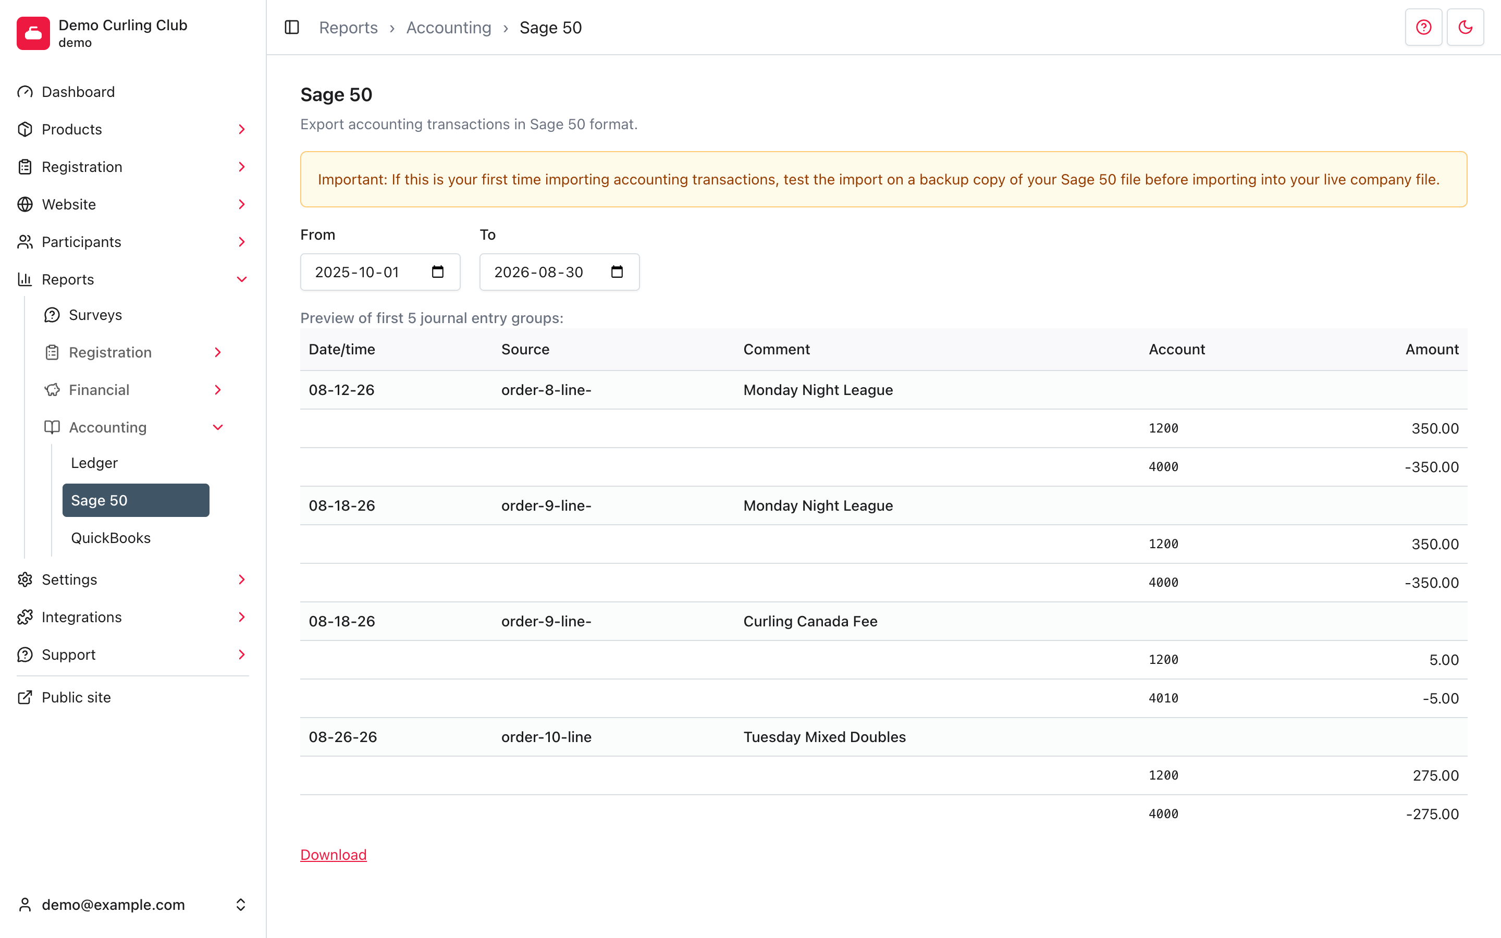Screen dimensions: 1501x938
Task: Select the Tuesday Mixed Doubles comment
Action: coord(825,737)
